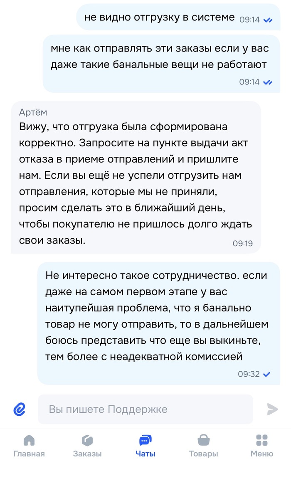Image resolution: width=291 pixels, height=481 pixels.
Task: Open the Меню tab label
Action: (x=262, y=454)
